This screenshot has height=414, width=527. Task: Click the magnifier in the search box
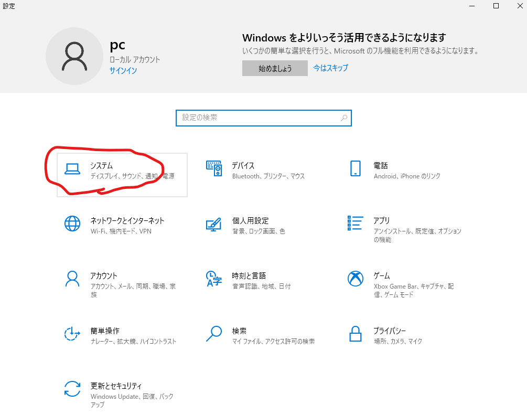[x=344, y=118]
